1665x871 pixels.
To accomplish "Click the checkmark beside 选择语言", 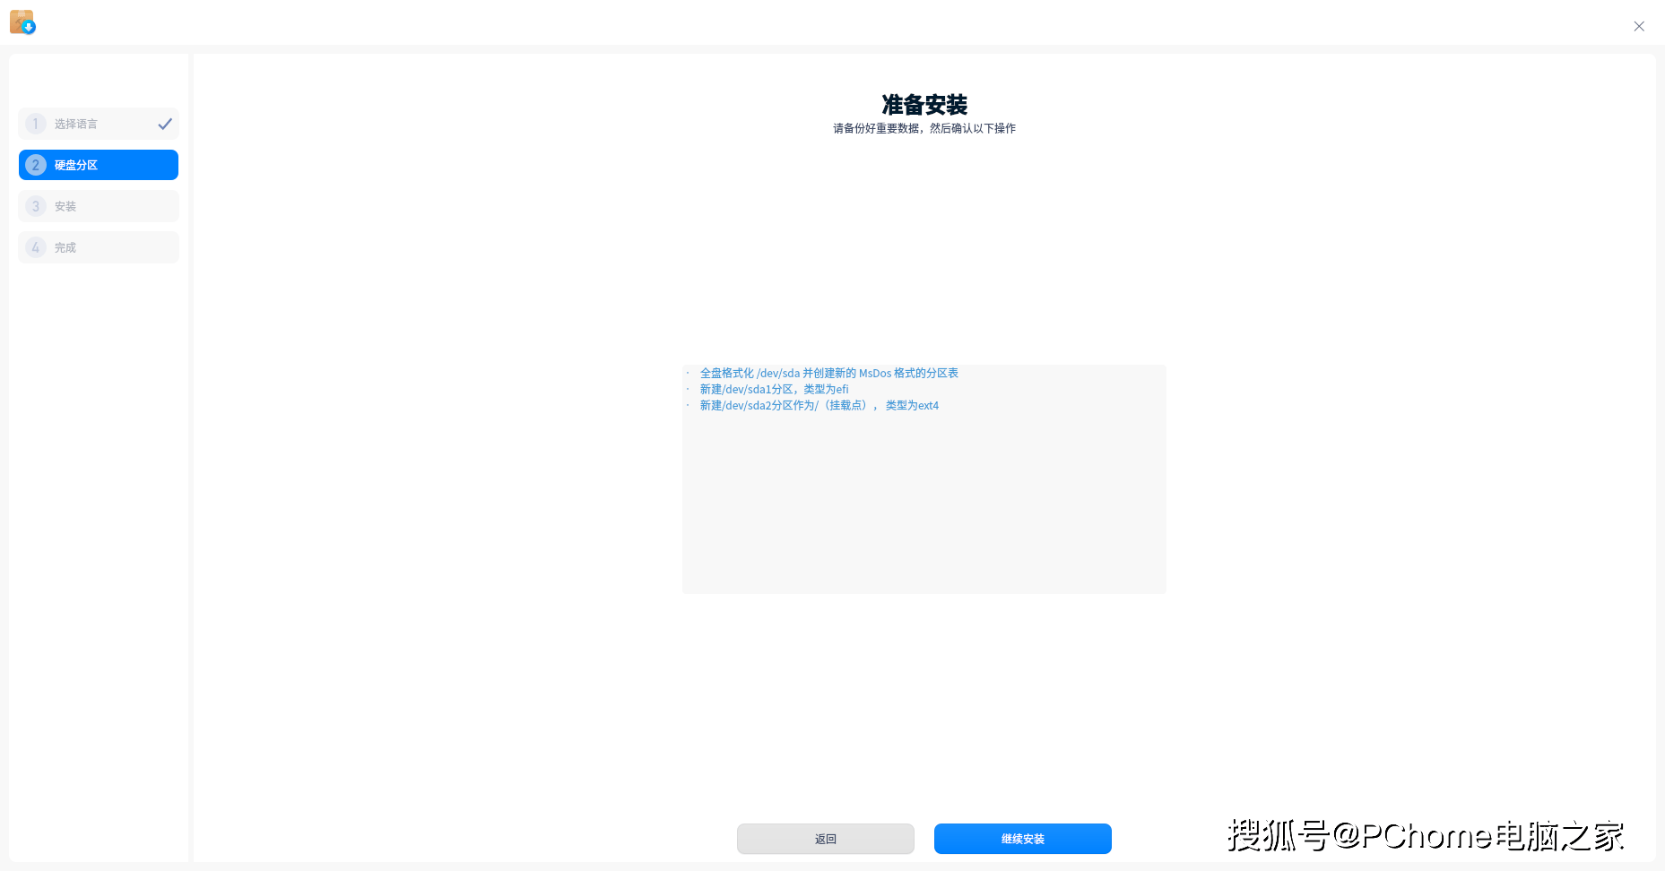I will [x=165, y=124].
